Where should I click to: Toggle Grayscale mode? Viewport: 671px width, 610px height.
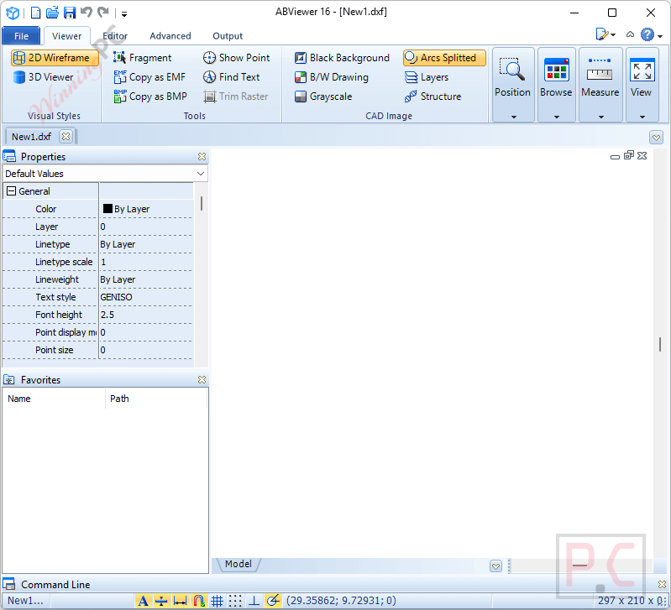coord(323,96)
